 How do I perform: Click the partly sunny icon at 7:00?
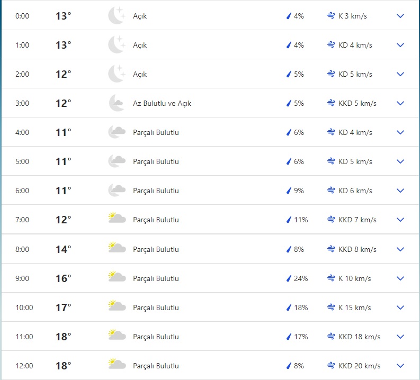117,219
